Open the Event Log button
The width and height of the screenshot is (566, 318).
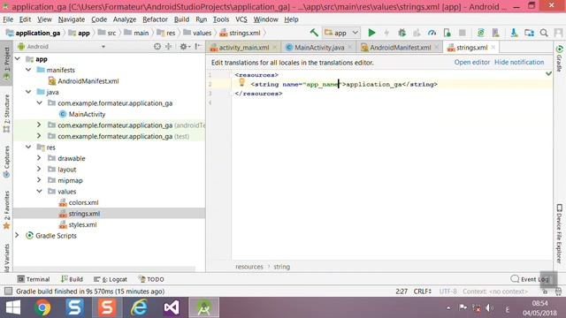[530, 279]
